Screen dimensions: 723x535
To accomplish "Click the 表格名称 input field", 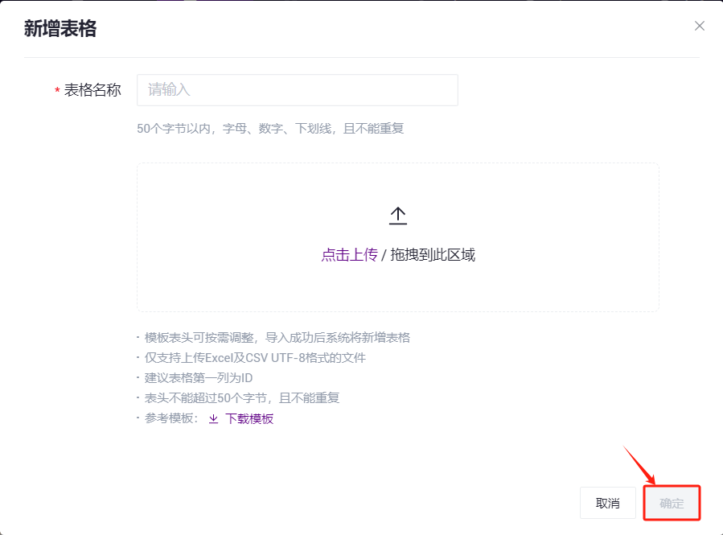I will [x=298, y=90].
